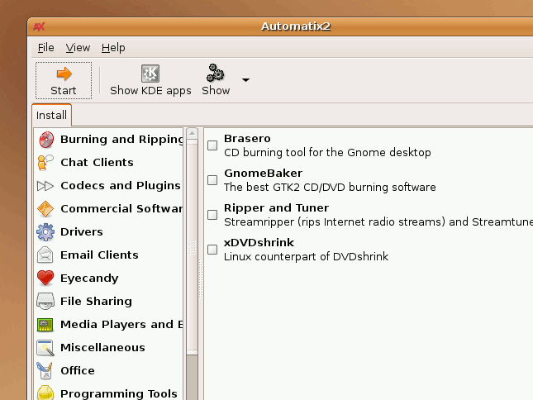Screen dimensions: 533x400
Task: Click the Show gears icon
Action: click(216, 73)
